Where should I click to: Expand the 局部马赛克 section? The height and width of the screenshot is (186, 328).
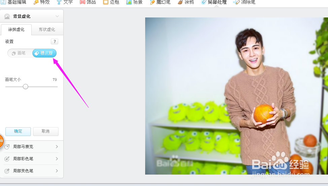pyautogui.click(x=31, y=147)
